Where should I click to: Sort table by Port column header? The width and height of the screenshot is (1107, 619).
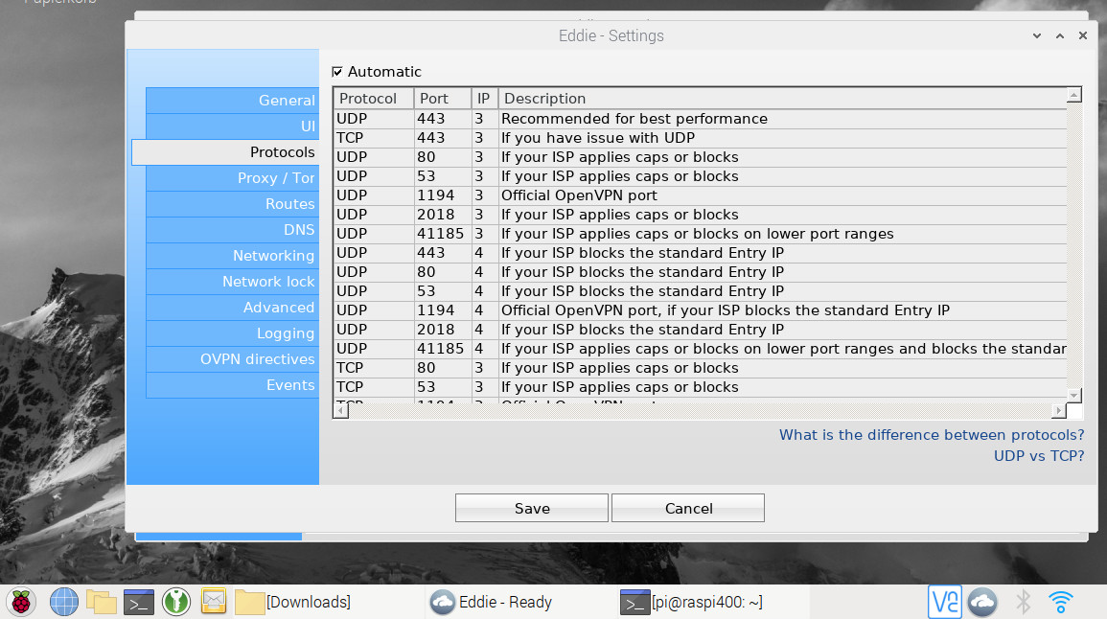click(443, 98)
